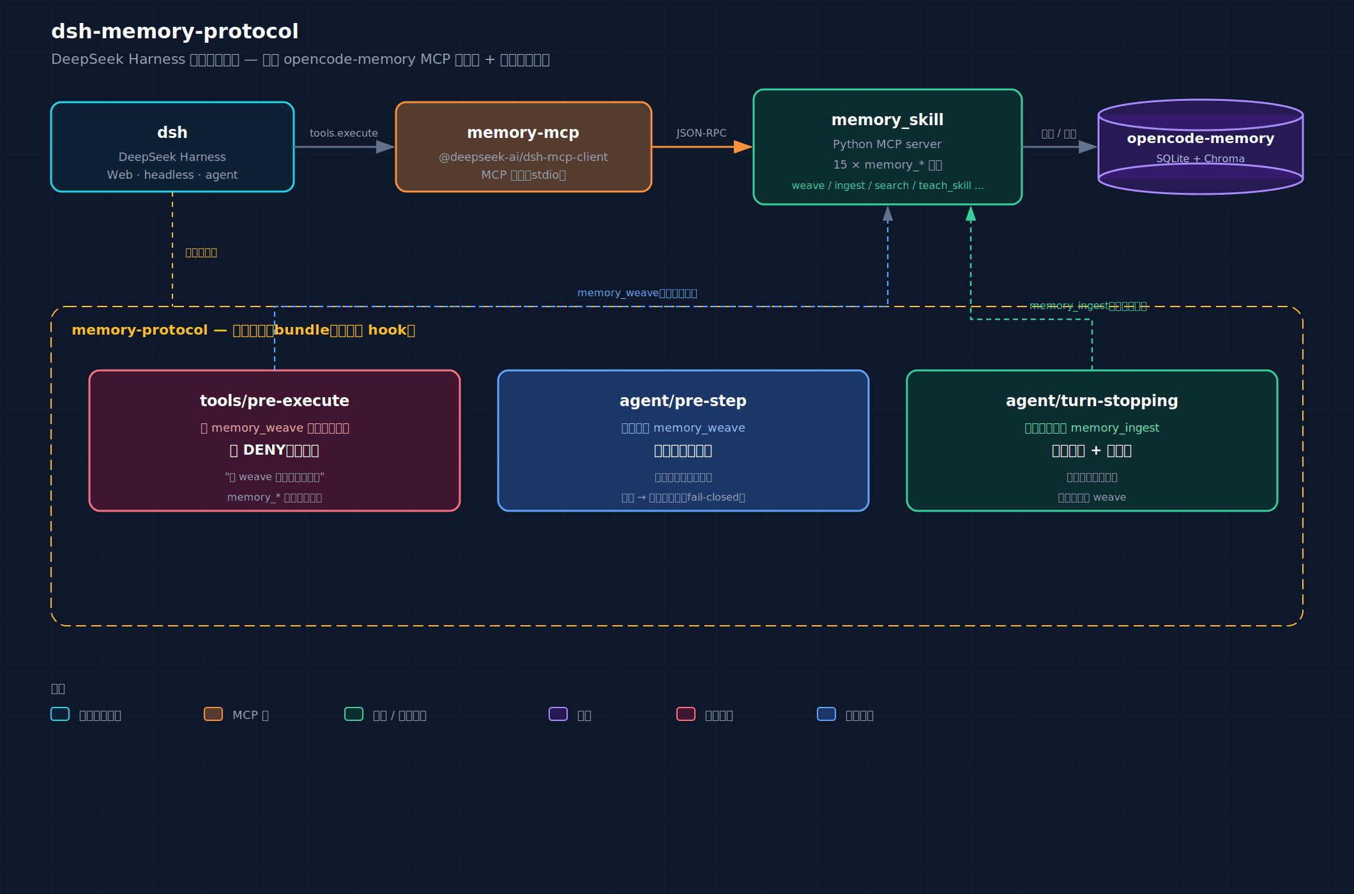
Task: Select the "JSON-RPC" arrow label
Action: [701, 133]
